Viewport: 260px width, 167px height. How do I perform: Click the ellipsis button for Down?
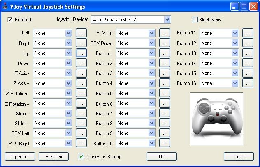(81, 63)
